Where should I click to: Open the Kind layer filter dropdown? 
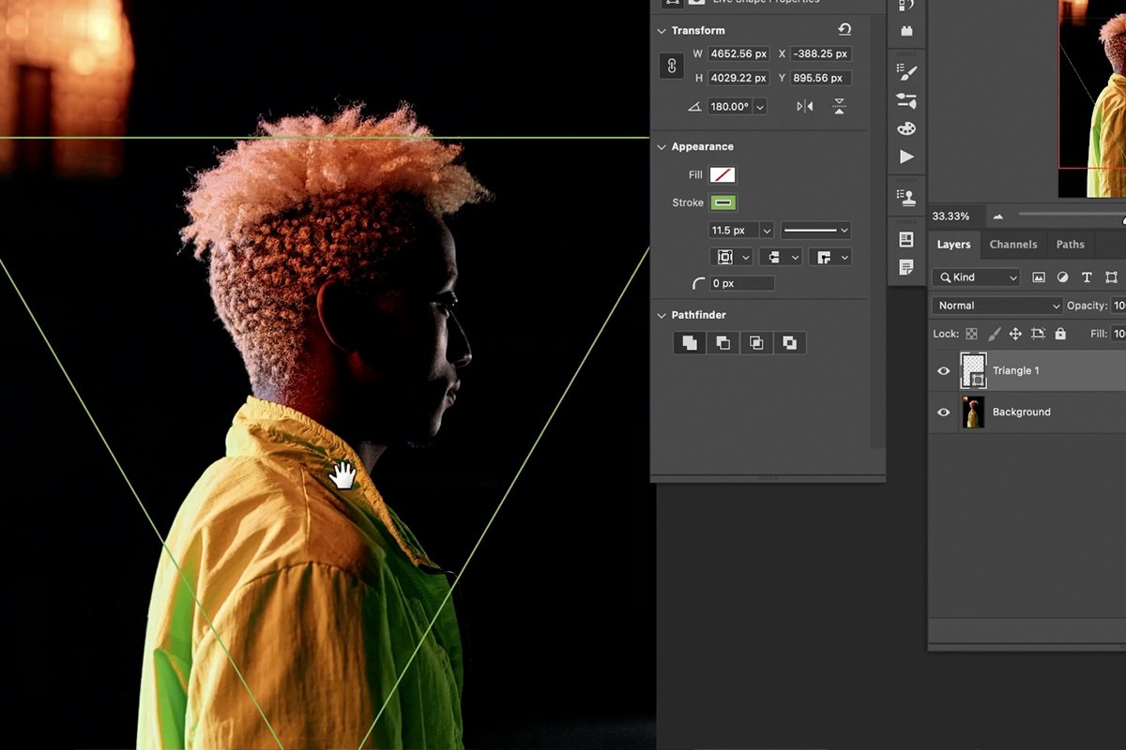coord(976,277)
